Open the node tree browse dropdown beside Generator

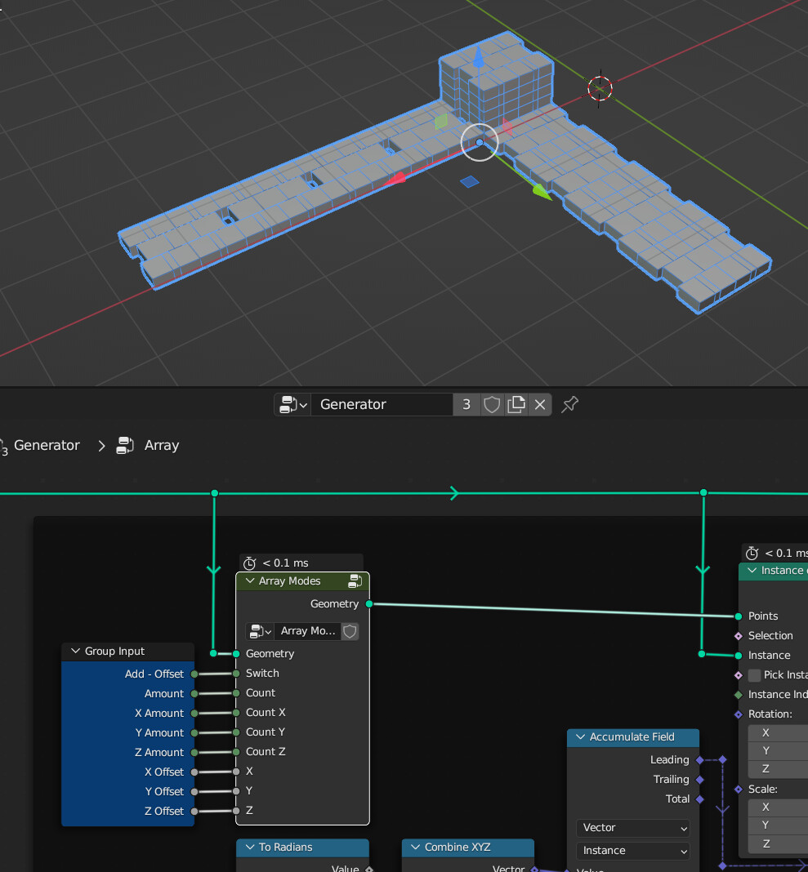pos(292,404)
